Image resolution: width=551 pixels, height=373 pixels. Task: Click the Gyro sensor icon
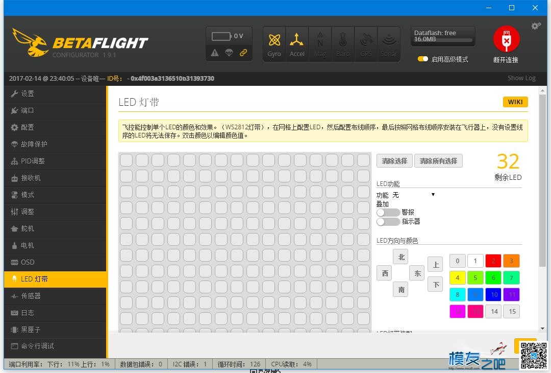coord(274,44)
